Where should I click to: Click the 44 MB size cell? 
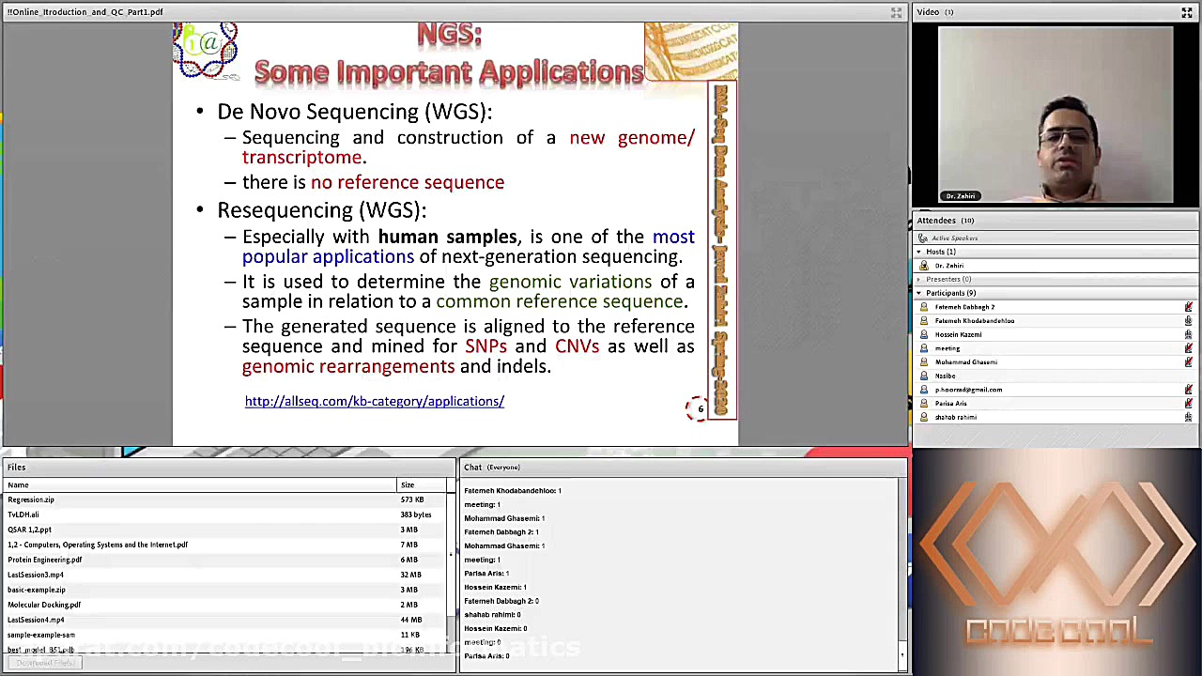(410, 621)
